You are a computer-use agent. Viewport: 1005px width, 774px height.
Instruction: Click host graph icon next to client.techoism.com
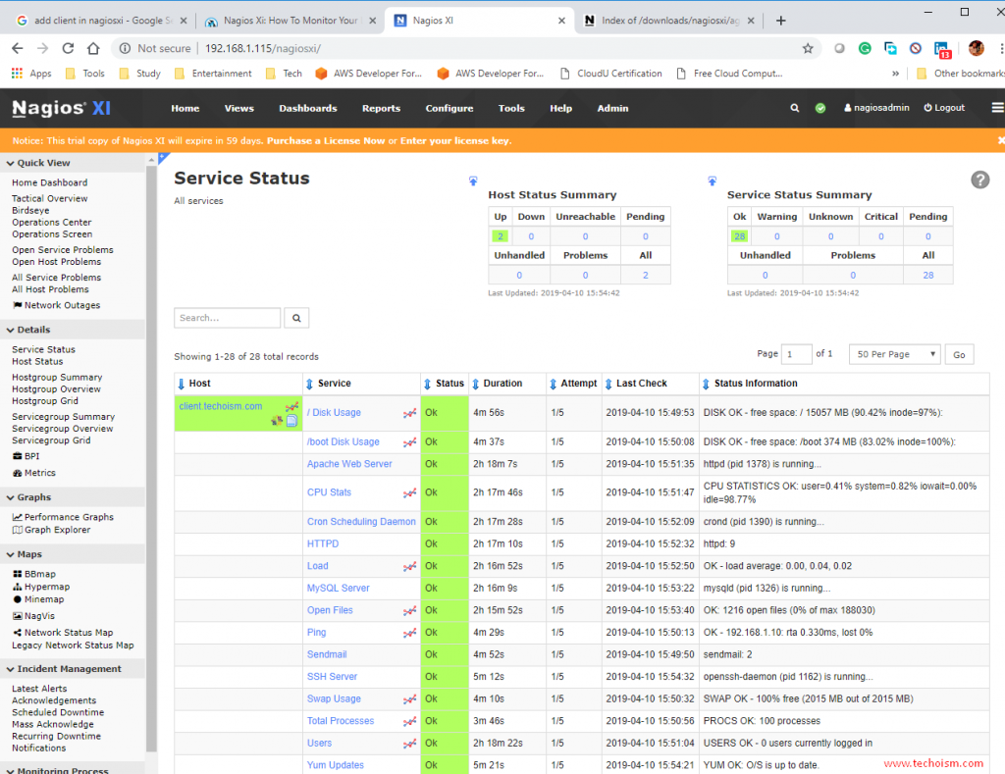pyautogui.click(x=291, y=406)
